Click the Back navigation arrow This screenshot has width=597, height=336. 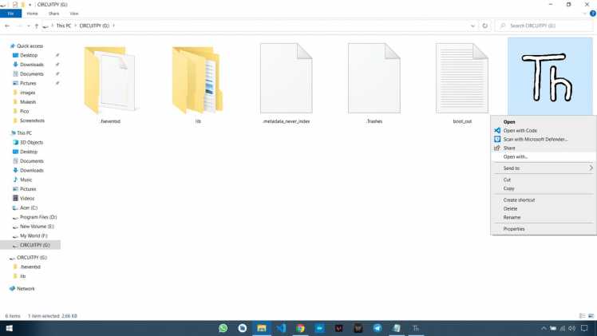click(x=7, y=26)
